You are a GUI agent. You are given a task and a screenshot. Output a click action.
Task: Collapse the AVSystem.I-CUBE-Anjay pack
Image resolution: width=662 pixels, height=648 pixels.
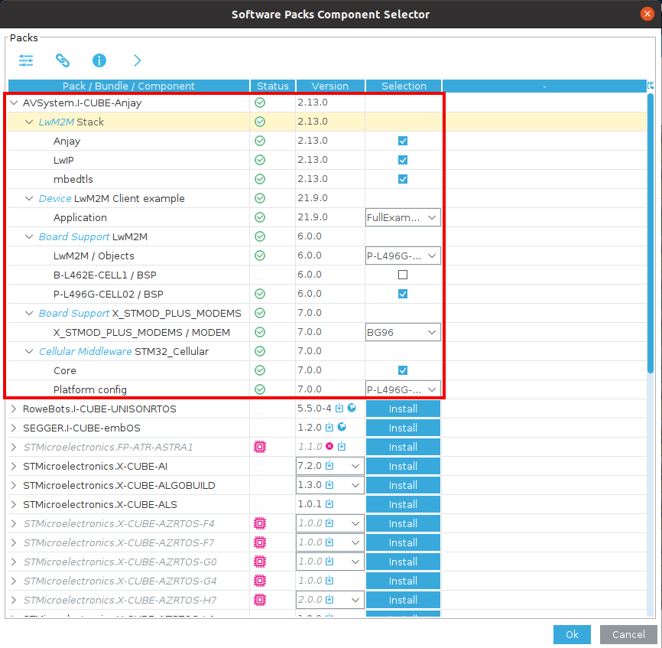click(x=14, y=103)
